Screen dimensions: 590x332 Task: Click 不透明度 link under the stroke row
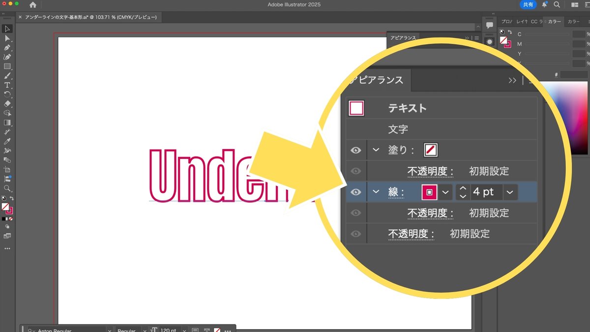coord(427,213)
